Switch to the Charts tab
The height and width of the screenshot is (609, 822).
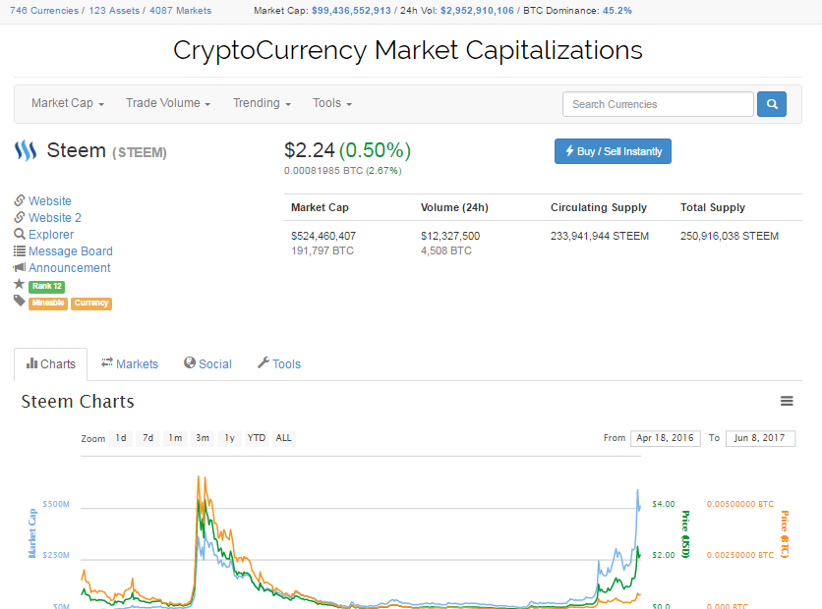point(51,364)
